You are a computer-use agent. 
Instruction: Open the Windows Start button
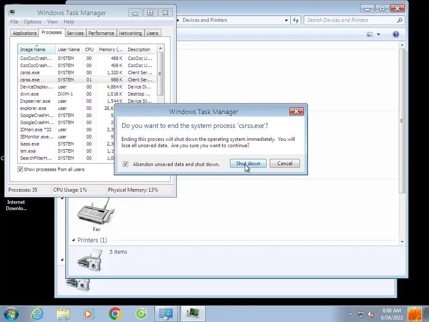(x=11, y=314)
